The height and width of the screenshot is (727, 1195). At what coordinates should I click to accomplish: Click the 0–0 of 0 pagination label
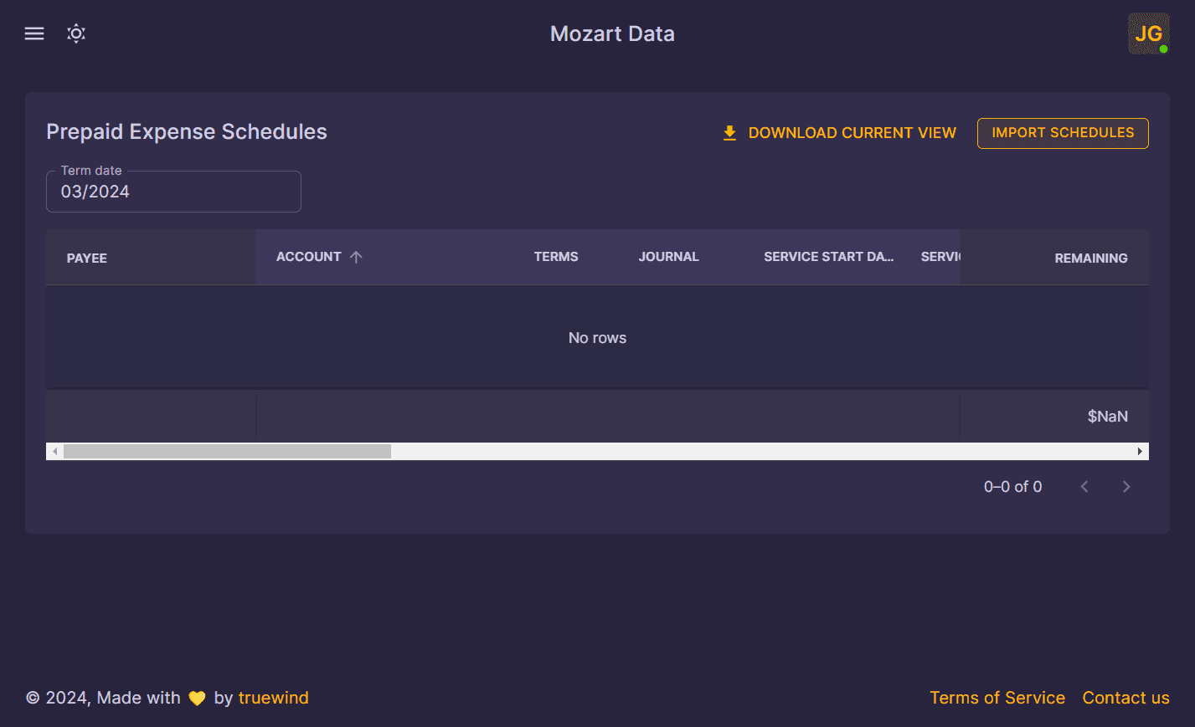click(x=1012, y=486)
